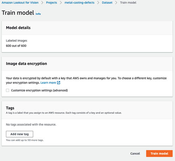Click 'No tags associated with the resource.' text
This screenshot has height=161, width=175.
(x=31, y=125)
